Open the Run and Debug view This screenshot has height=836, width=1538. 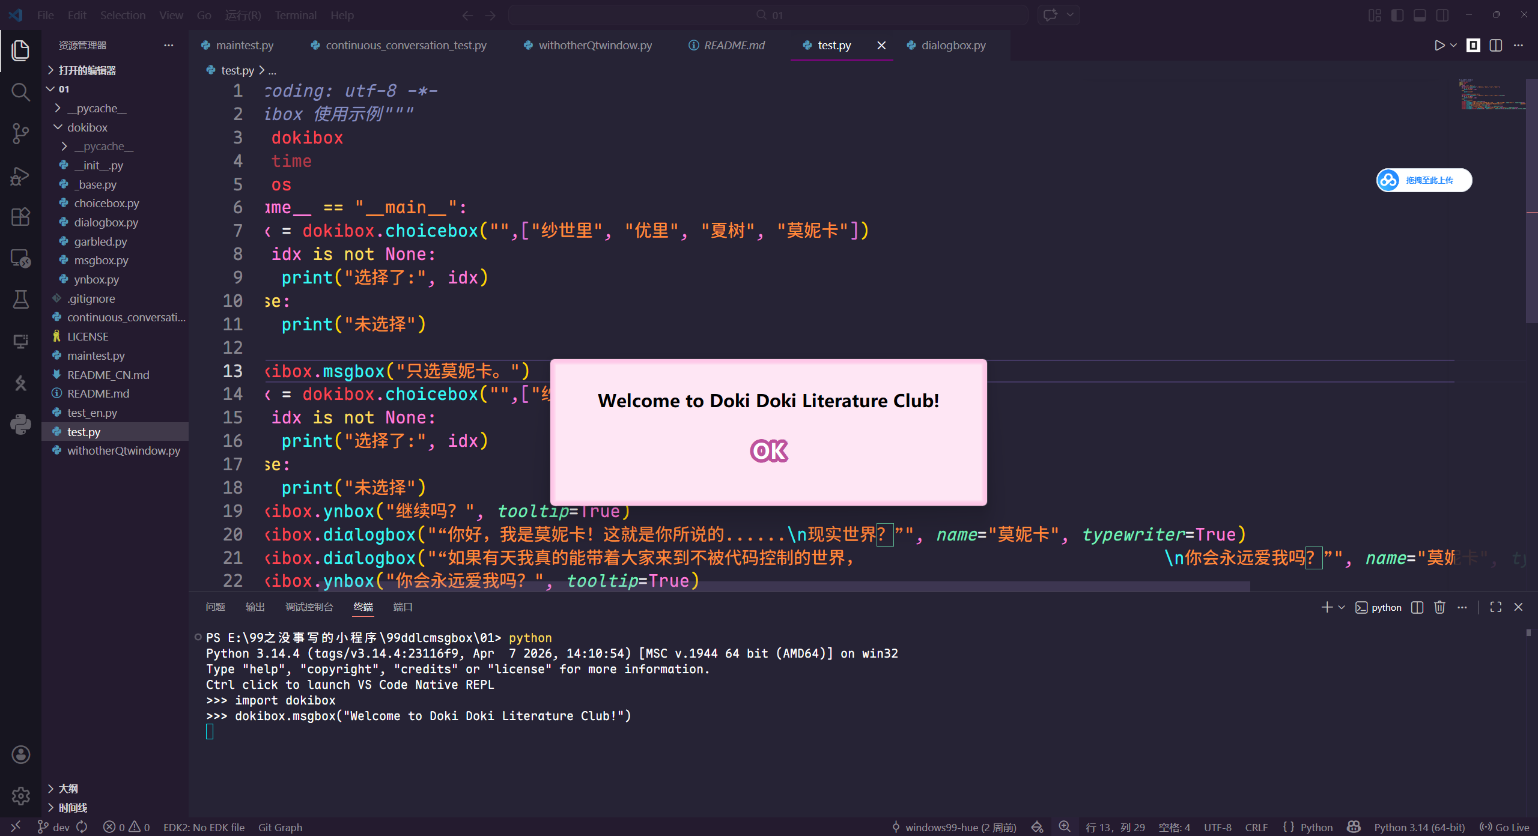click(20, 175)
